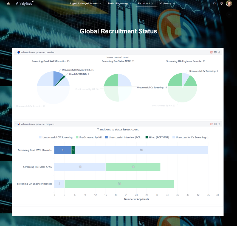Export data from the progress gadget

(x=219, y=124)
